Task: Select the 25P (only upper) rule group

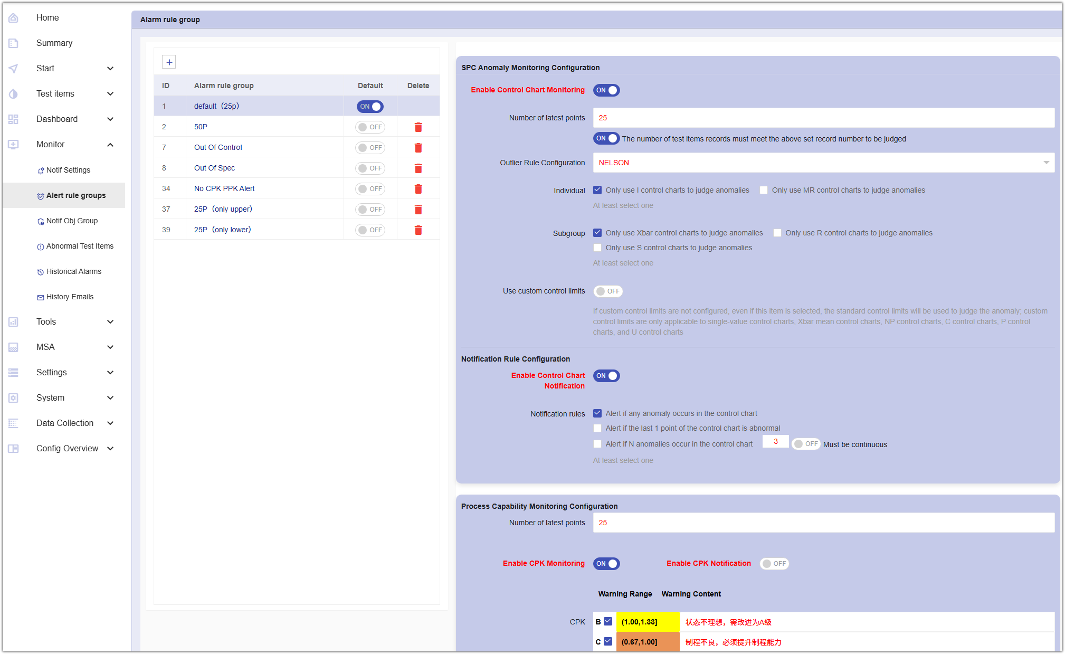Action: pos(223,210)
